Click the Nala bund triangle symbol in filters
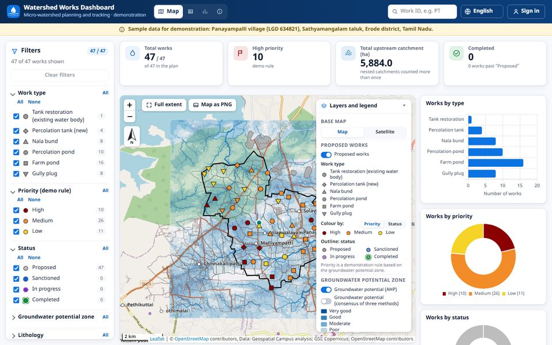Image resolution: width=552 pixels, height=345 pixels. [26, 141]
